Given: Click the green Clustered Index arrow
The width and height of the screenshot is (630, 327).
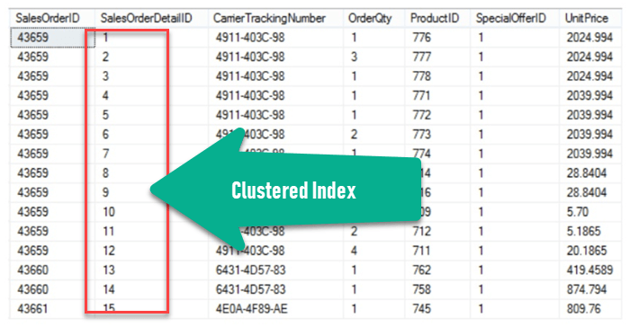Looking at the screenshot, I should click(x=285, y=190).
